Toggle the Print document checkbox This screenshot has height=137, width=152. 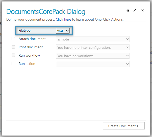[x=13, y=47]
